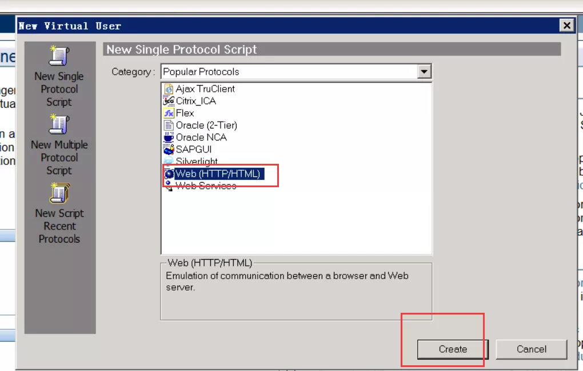Click the Cancel button
This screenshot has height=371, width=583.
click(x=531, y=349)
